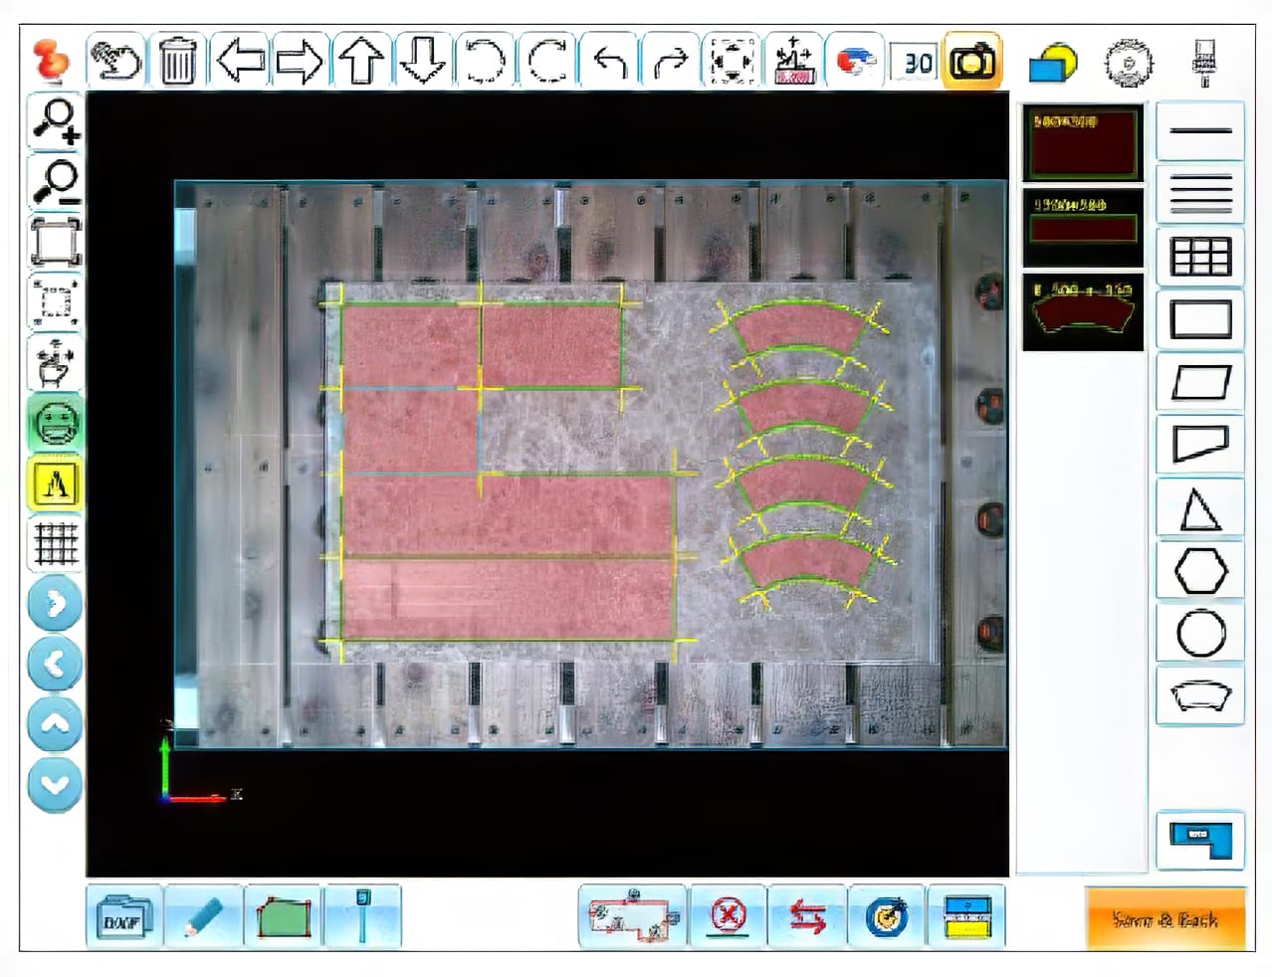Click the trash can delete icon
The height and width of the screenshot is (977, 1272).
177,62
